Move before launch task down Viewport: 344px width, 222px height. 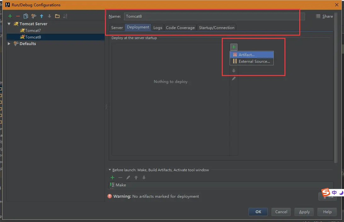coord(144,178)
